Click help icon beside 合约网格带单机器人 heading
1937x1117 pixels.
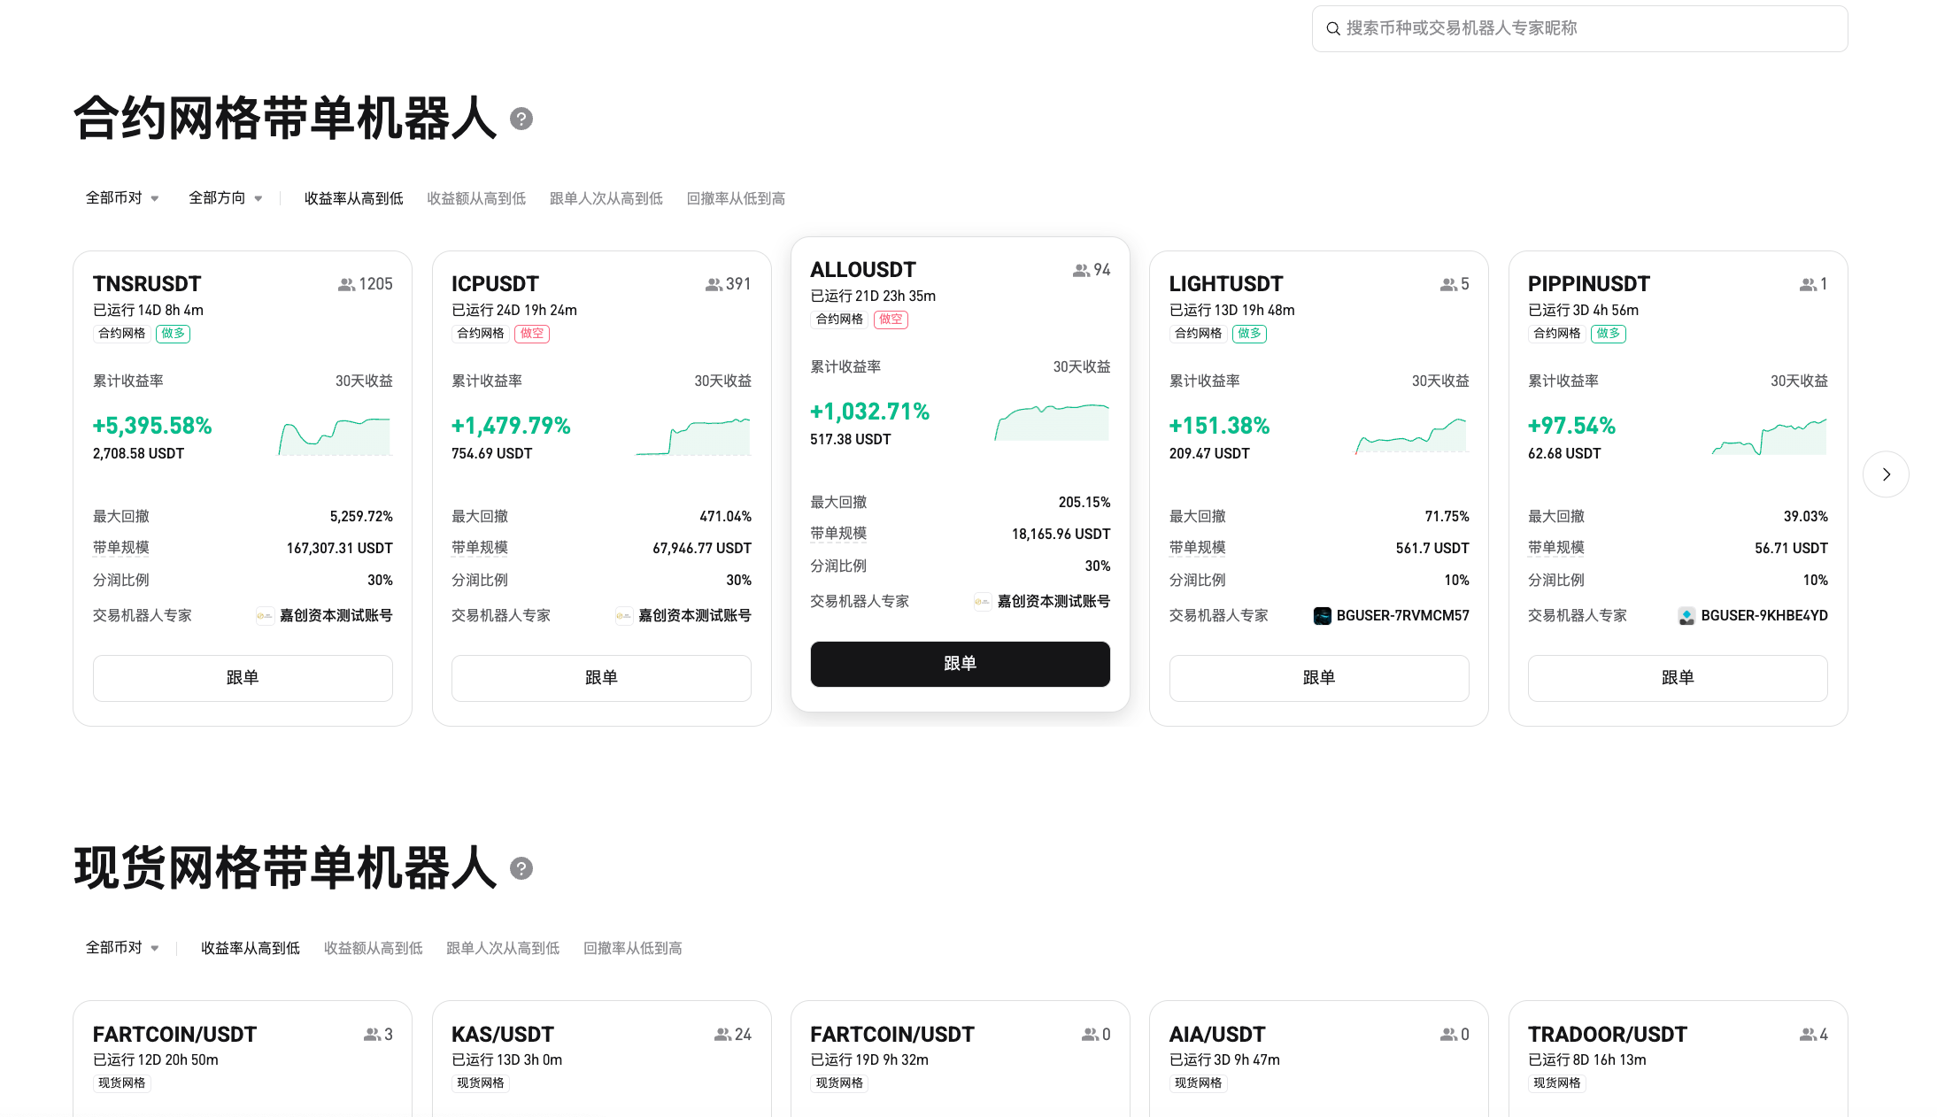521,119
